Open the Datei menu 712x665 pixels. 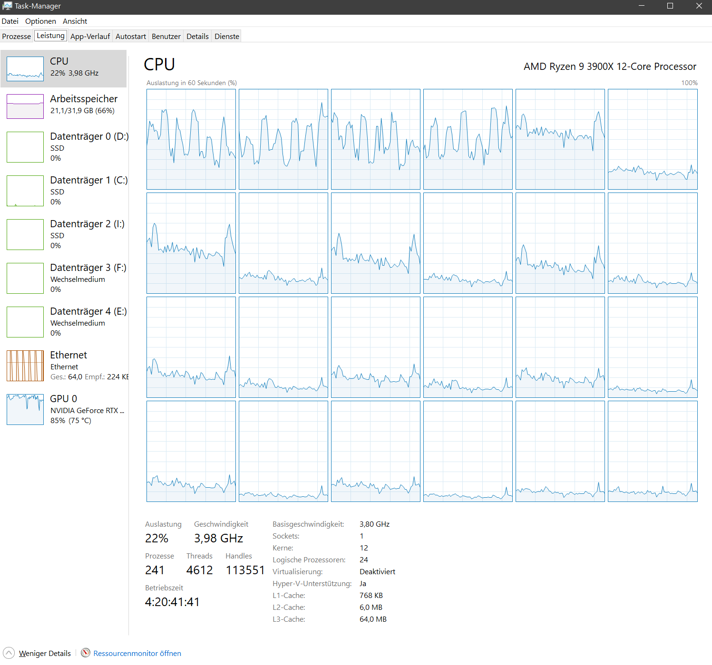click(10, 21)
